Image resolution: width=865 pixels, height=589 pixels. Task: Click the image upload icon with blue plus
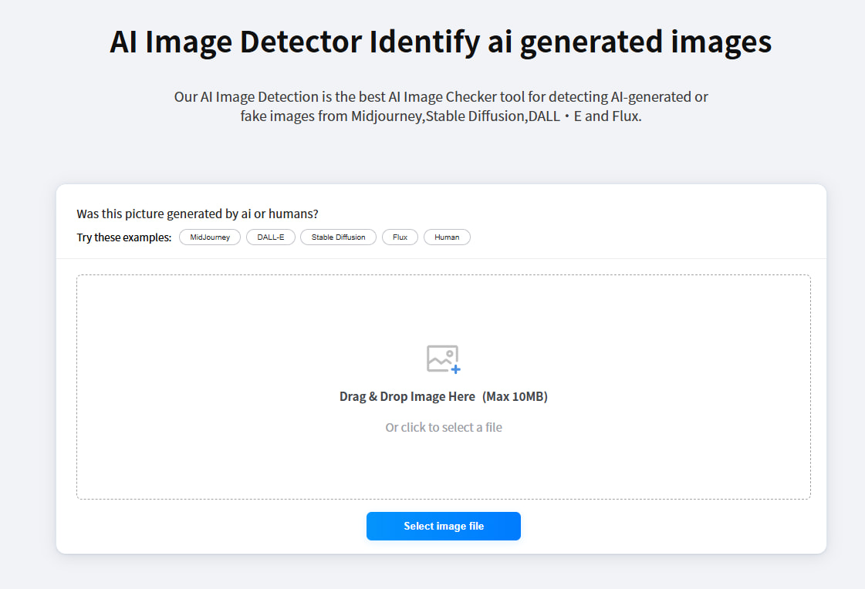click(x=443, y=358)
